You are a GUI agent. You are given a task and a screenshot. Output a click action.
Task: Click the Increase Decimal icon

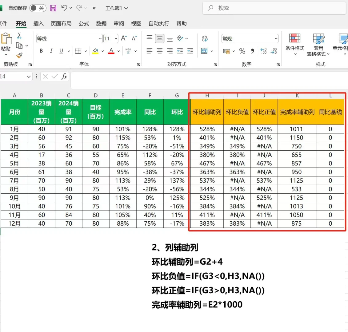point(263,51)
